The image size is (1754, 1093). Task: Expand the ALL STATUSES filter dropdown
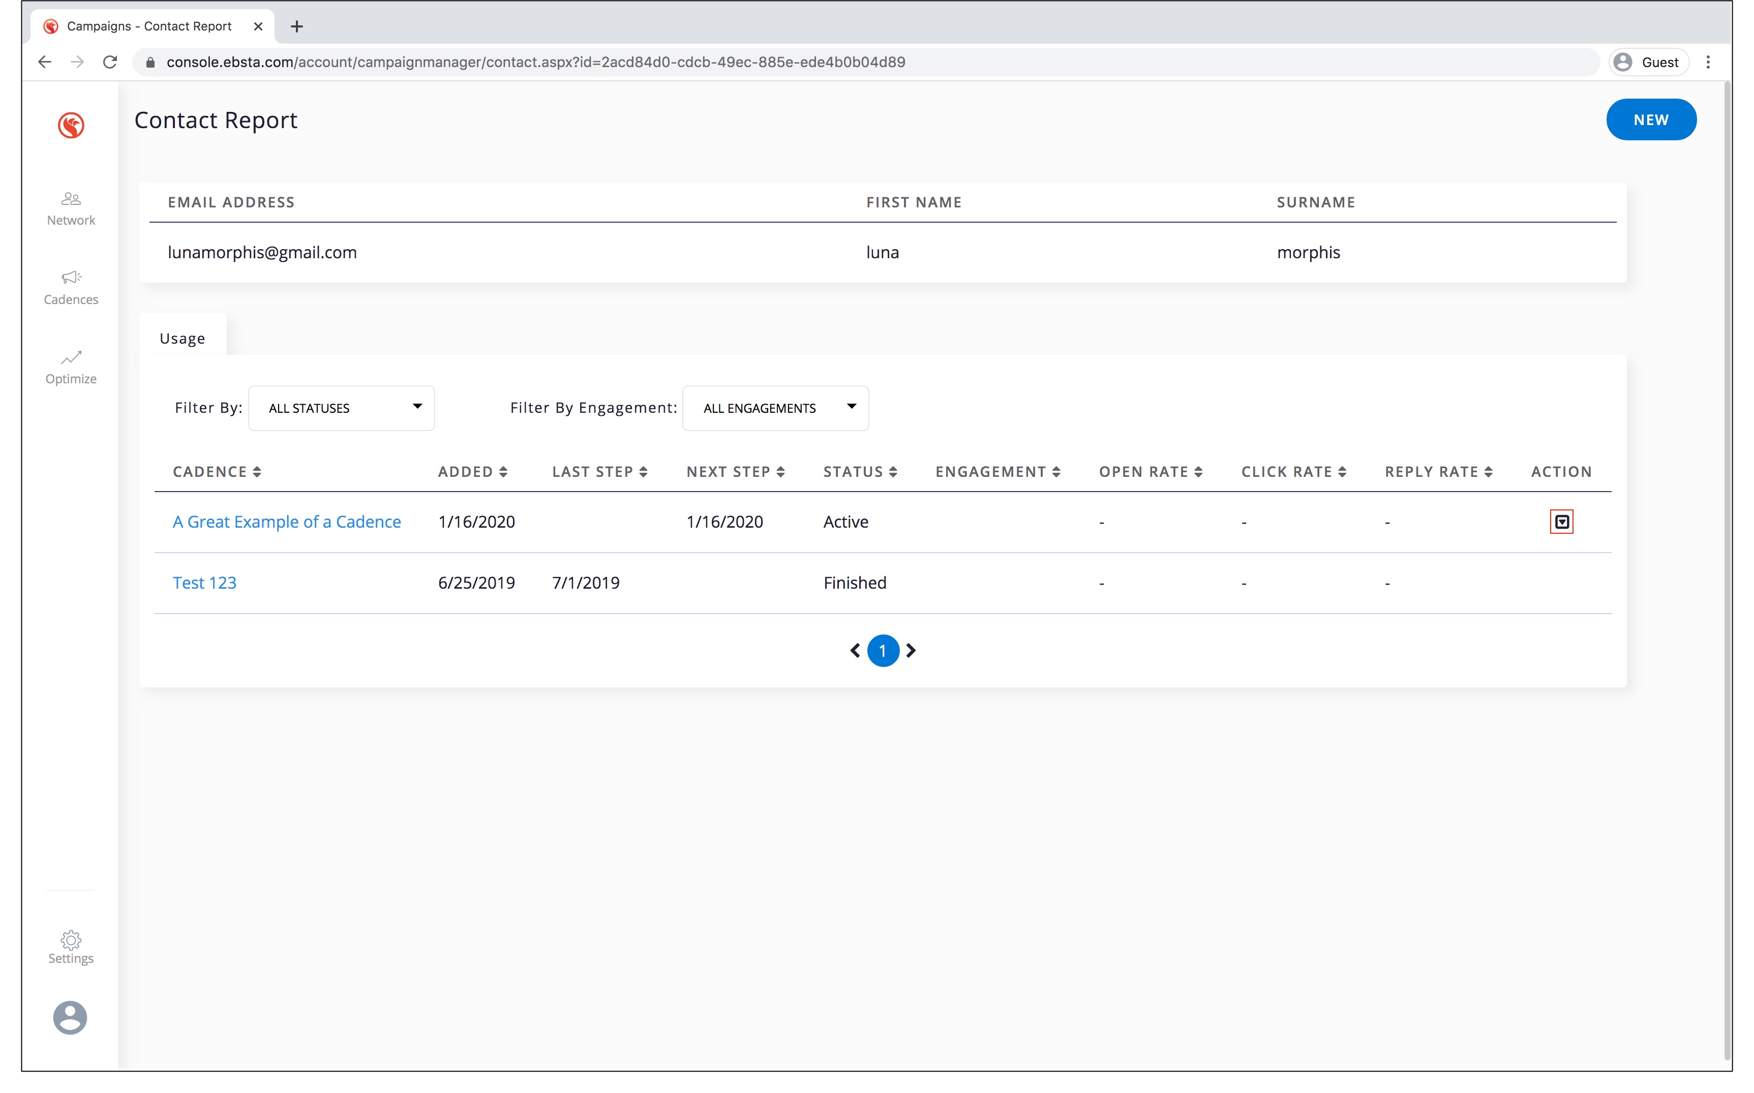click(x=341, y=408)
